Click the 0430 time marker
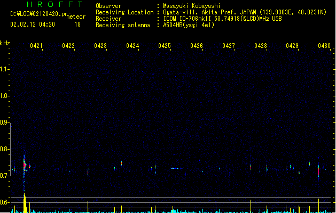This screenshot has height=213, width=336. click(x=324, y=46)
